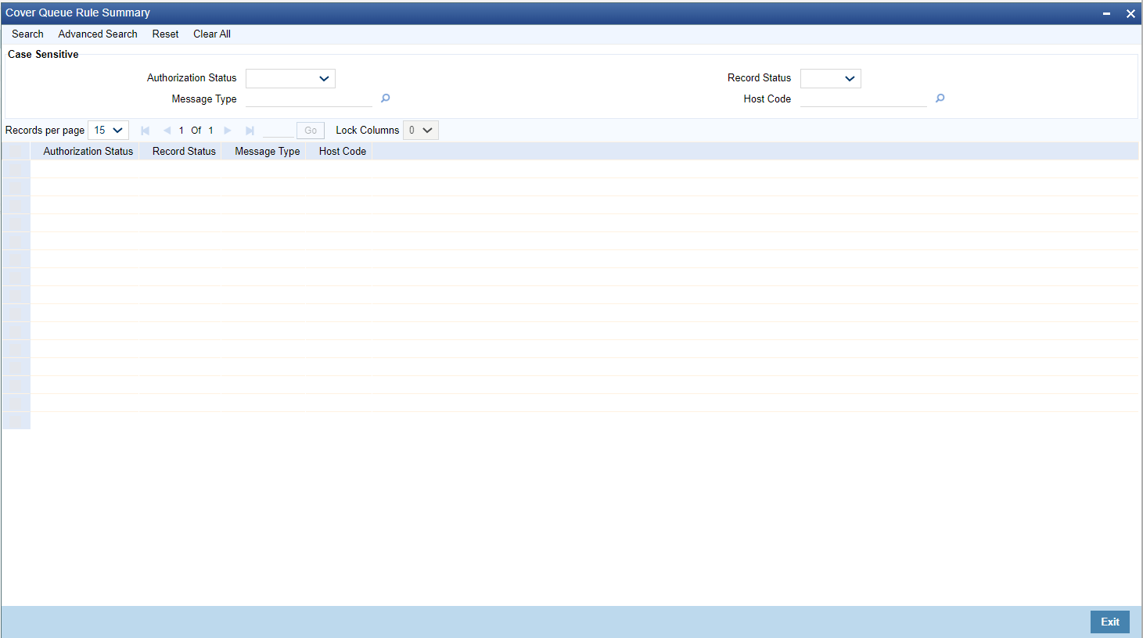The width and height of the screenshot is (1143, 638).
Task: Click the page number input box
Action: coord(279,131)
